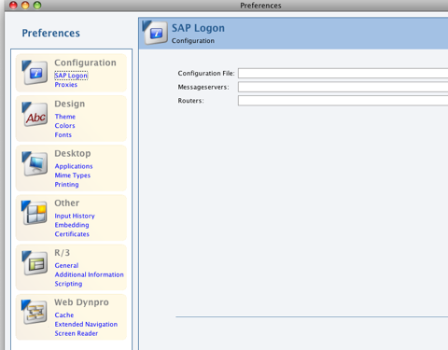Open Mime Types settings

(73, 175)
